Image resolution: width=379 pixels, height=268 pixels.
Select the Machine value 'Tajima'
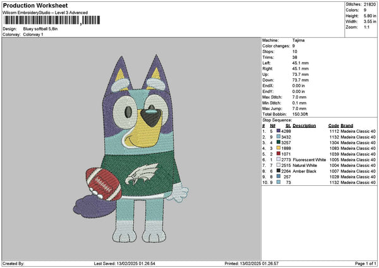click(x=298, y=40)
